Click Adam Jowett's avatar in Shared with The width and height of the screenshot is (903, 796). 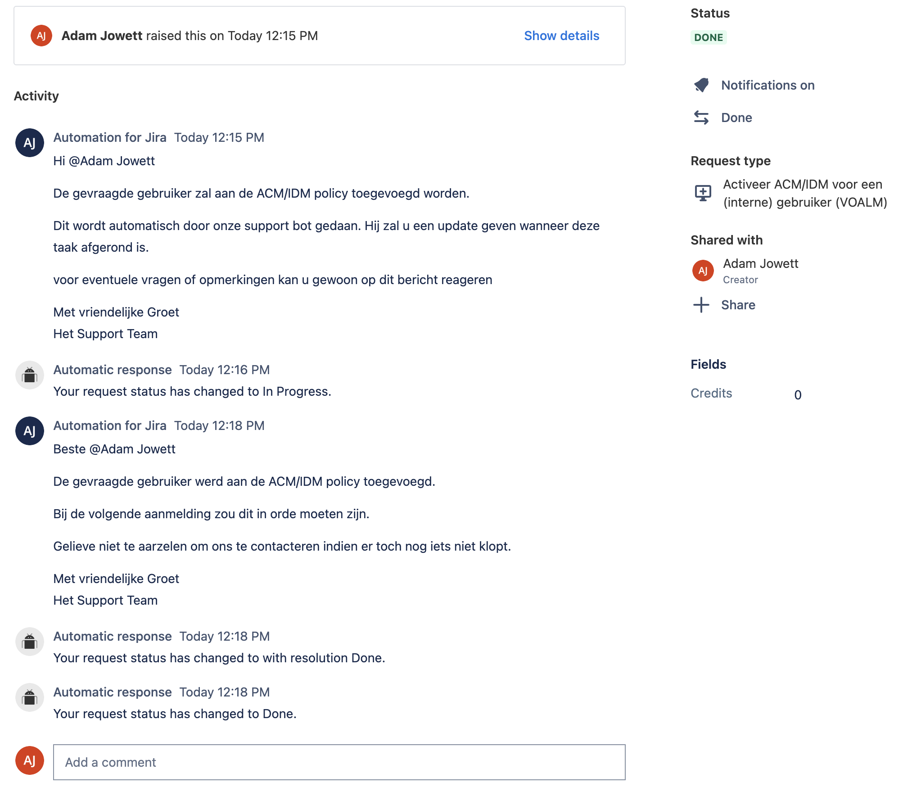click(x=703, y=271)
